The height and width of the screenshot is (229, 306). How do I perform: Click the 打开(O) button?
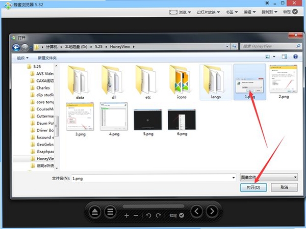tap(253, 187)
